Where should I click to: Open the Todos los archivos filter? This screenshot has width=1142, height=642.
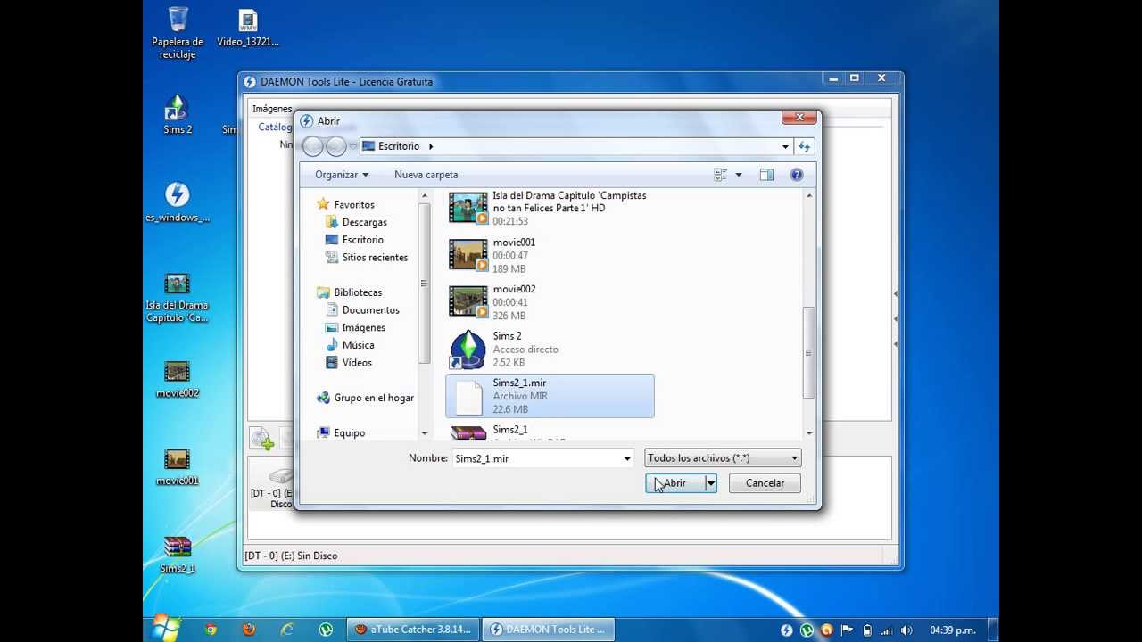point(723,458)
